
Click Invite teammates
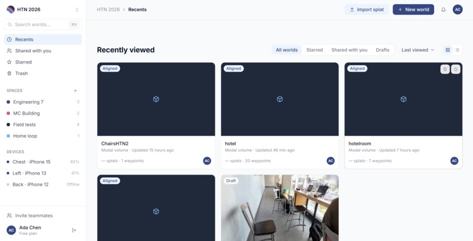(29, 216)
